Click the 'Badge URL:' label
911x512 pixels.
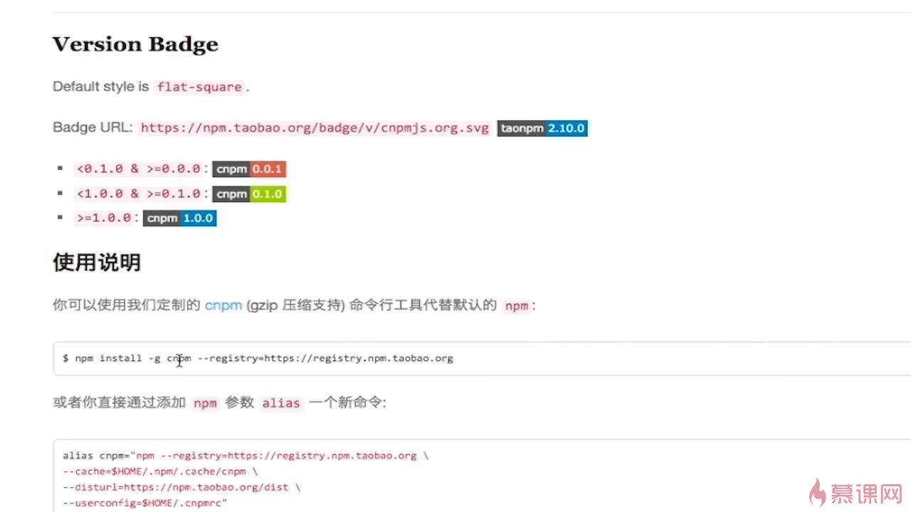93,128
